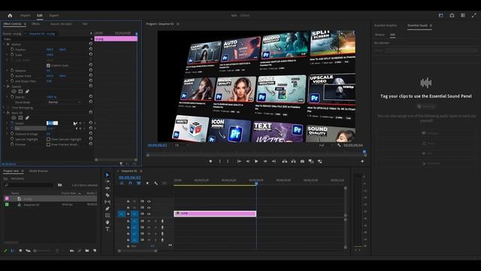The width and height of the screenshot is (481, 271).
Task: Mark In point in Program Monitor
Action: 219,161
